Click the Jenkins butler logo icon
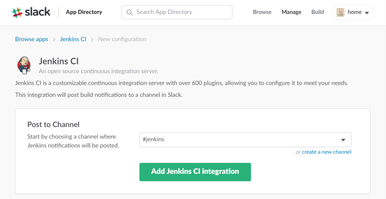This screenshot has height=199, width=386. 24,65
